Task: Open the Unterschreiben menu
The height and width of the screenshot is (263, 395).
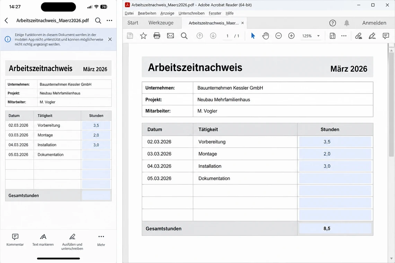Action: pyautogui.click(x=192, y=13)
